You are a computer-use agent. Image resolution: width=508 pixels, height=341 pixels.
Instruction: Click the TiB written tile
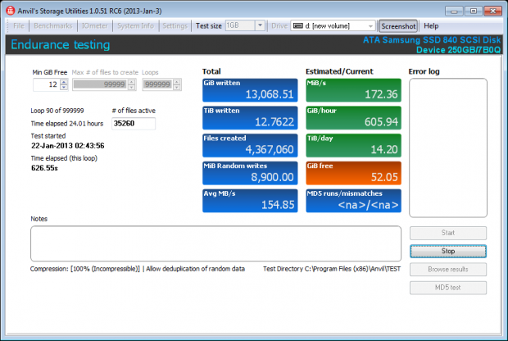(x=250, y=118)
